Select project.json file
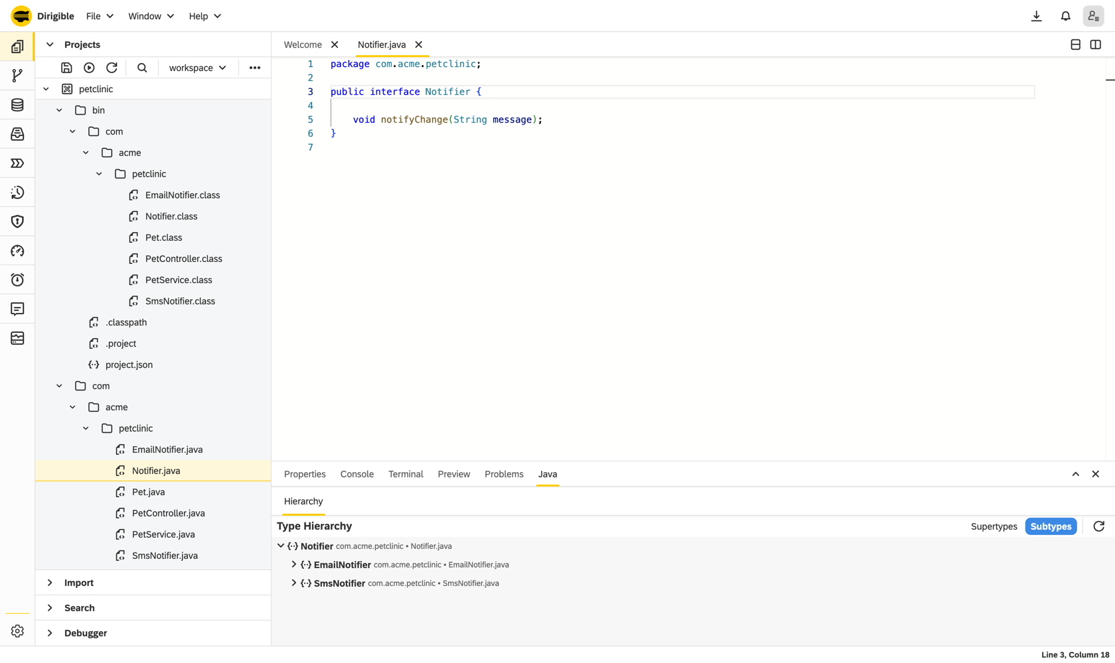Screen dimensions: 1115x663 (153, 365)
